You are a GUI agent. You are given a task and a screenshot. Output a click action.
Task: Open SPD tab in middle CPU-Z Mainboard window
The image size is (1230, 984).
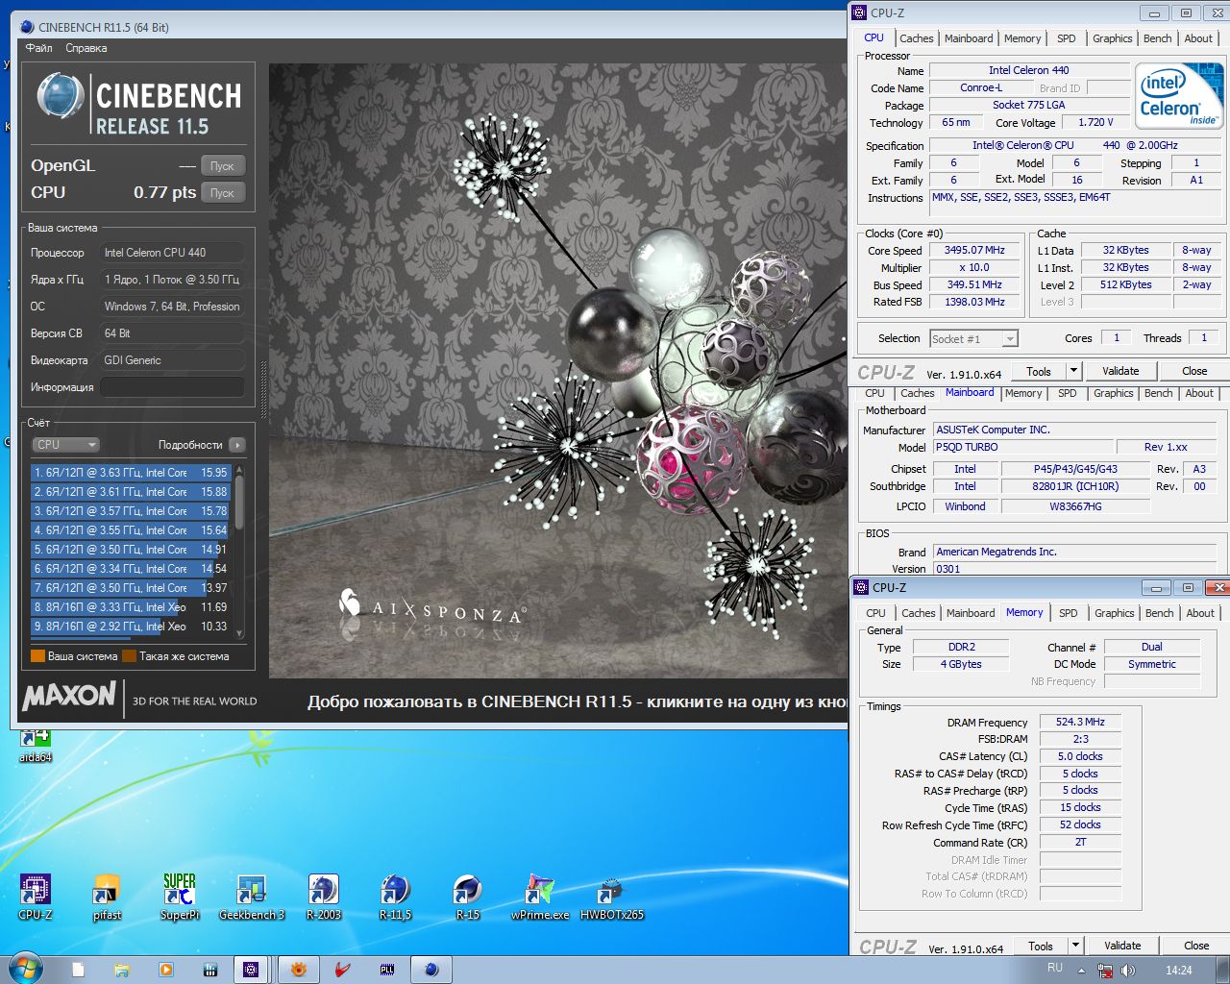(x=1068, y=393)
